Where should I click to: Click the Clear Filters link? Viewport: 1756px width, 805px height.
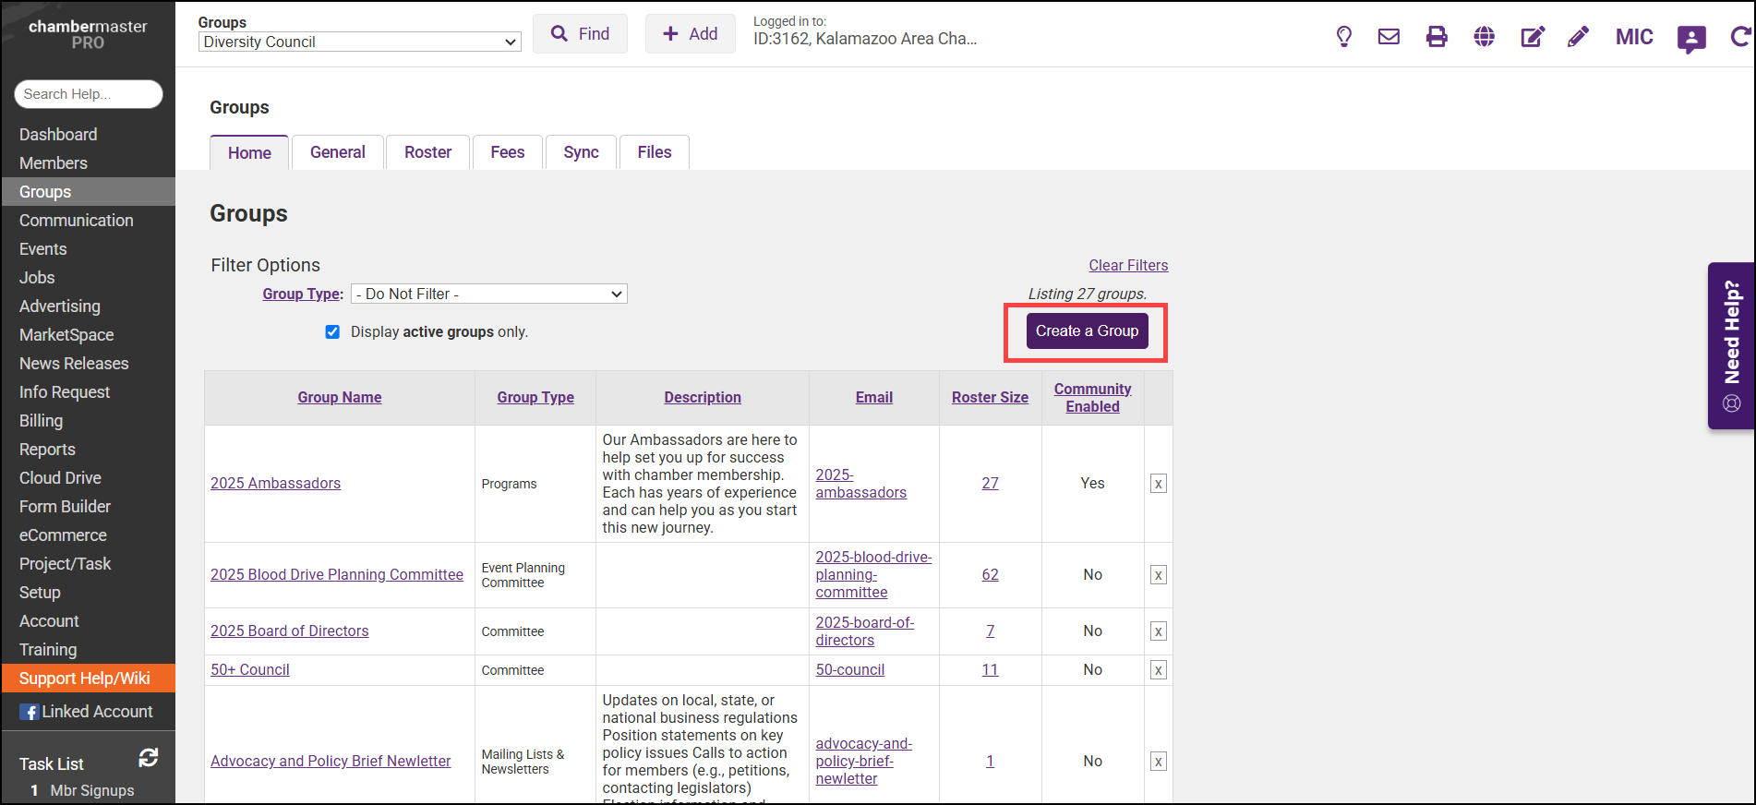[x=1127, y=266]
